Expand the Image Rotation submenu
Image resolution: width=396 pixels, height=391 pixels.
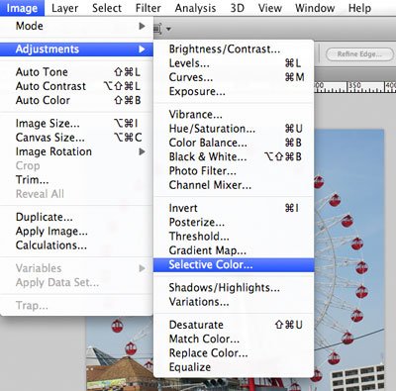click(x=76, y=151)
